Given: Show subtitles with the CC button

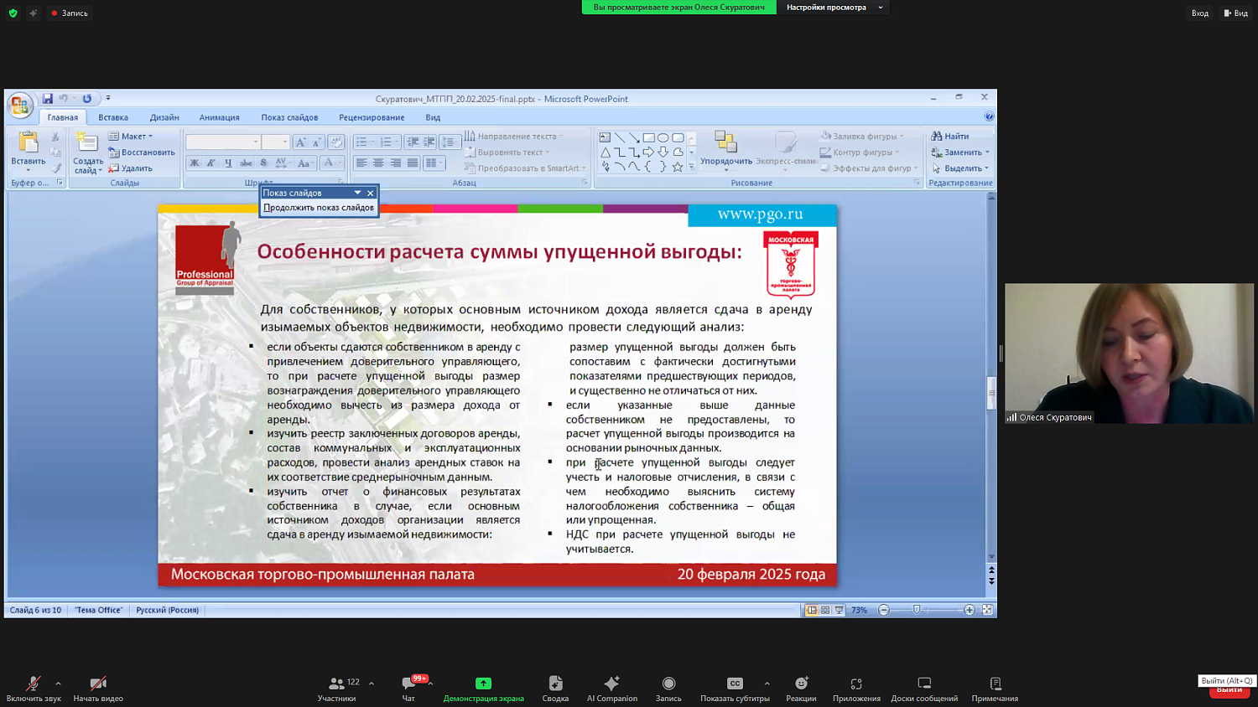Looking at the screenshot, I should (735, 684).
